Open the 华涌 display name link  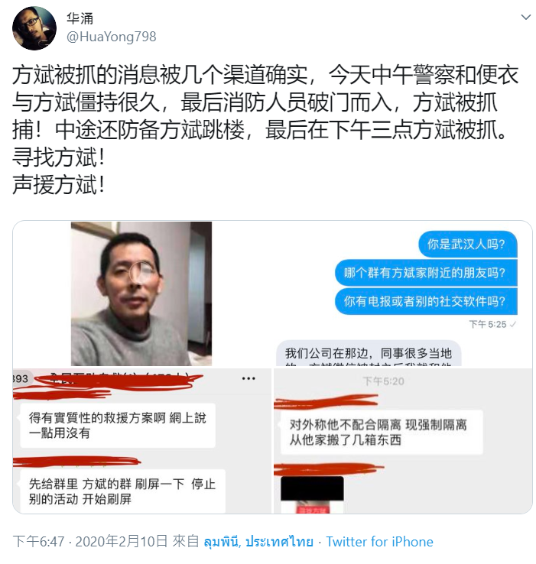click(x=80, y=18)
